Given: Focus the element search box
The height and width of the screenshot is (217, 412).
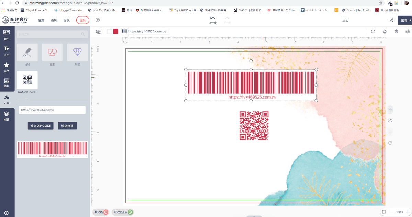Looking at the screenshot, I should click(x=52, y=34).
